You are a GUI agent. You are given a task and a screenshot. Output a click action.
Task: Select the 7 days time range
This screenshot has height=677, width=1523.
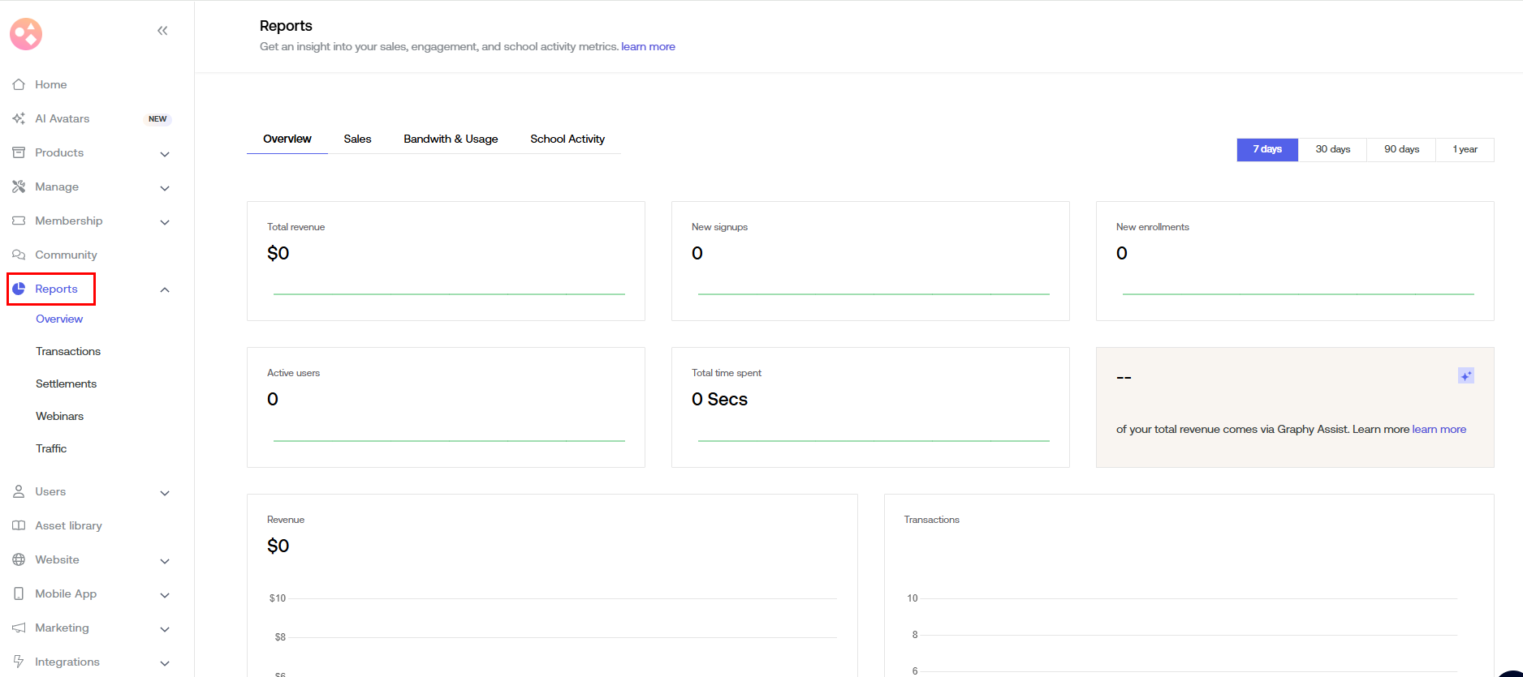click(x=1266, y=149)
